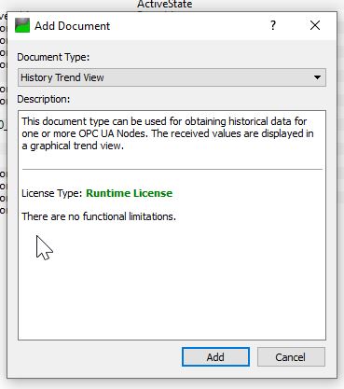Click the Add Document app icon
Image resolution: width=344 pixels, height=389 pixels.
(22, 25)
